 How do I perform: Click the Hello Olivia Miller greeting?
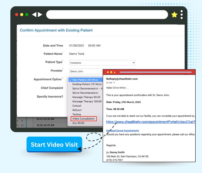tap(117, 88)
